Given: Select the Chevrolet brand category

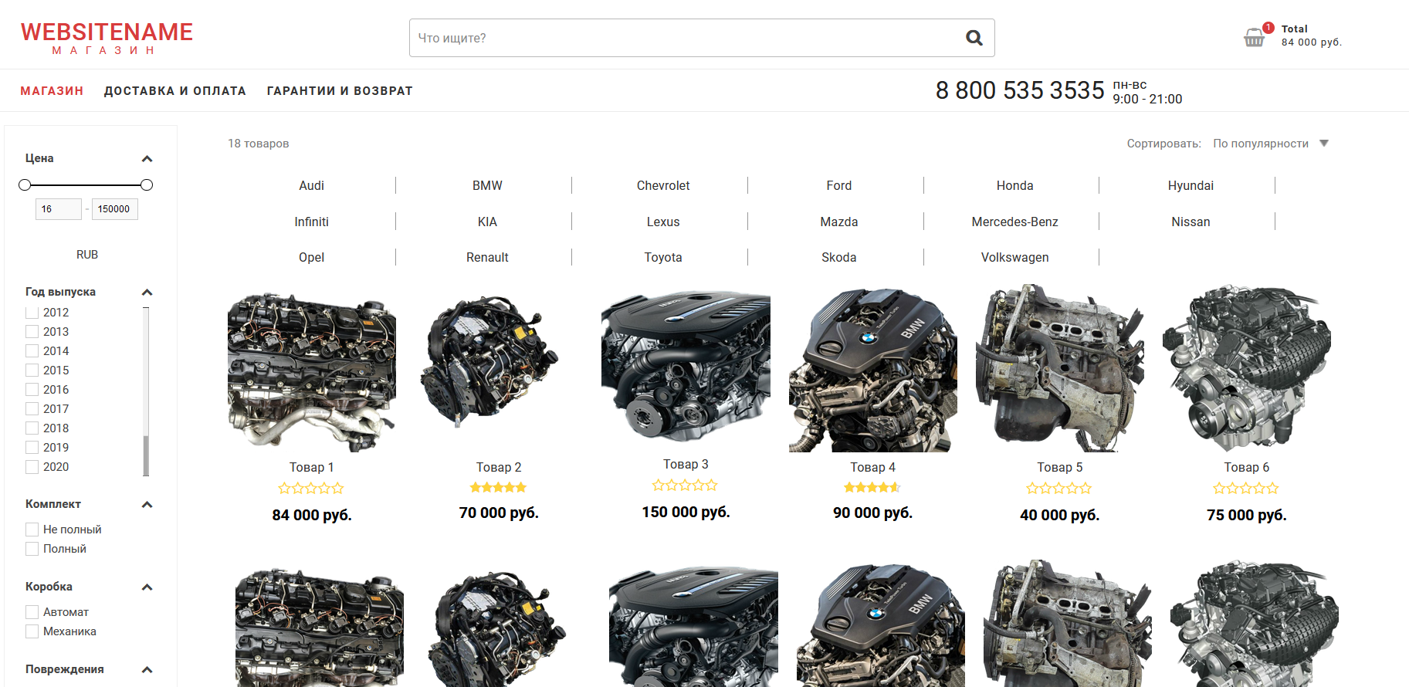Looking at the screenshot, I should [663, 185].
